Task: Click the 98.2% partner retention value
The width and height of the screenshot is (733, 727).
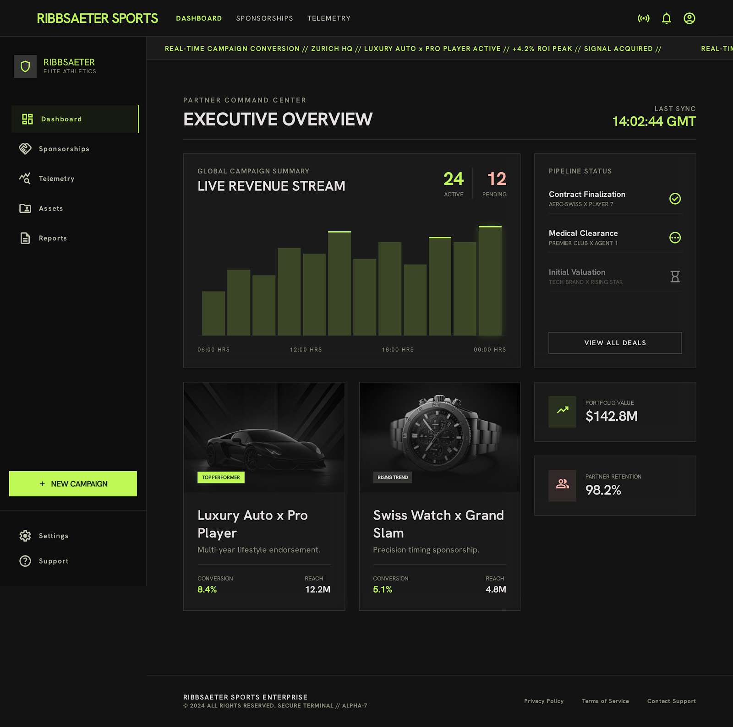Action: [603, 490]
